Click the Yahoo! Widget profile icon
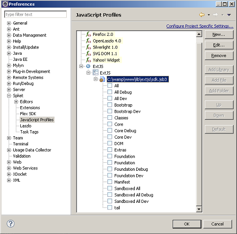 pos(88,60)
